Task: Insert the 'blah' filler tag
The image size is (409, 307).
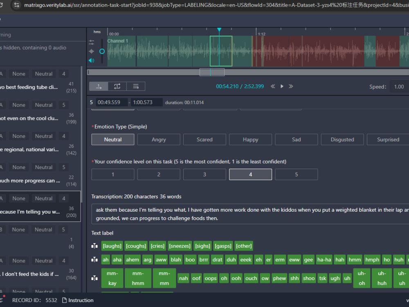Action: click(x=176, y=260)
